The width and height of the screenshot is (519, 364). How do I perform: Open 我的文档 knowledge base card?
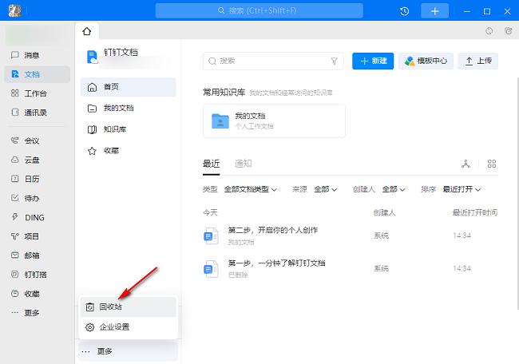(274, 121)
